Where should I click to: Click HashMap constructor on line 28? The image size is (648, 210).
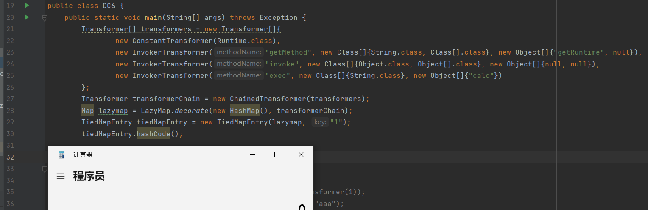[x=245, y=111]
